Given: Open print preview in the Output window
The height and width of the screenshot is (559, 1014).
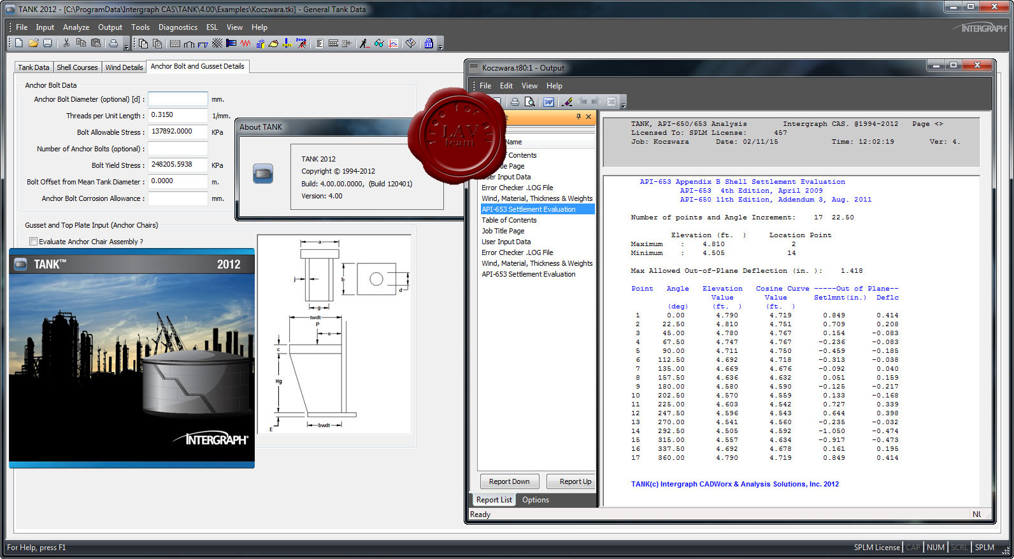Looking at the screenshot, I should [x=530, y=102].
